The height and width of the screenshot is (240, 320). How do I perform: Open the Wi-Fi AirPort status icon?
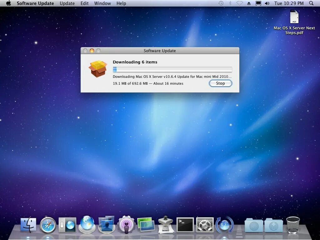pyautogui.click(x=239, y=3)
